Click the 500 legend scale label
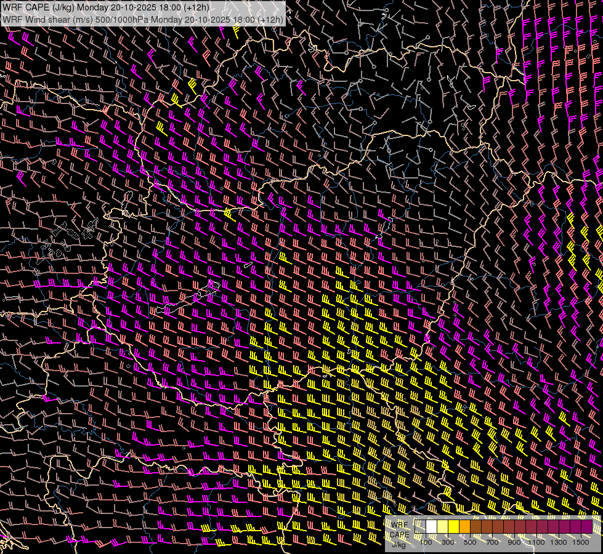Screen dimensions: 603x554 pyautogui.click(x=470, y=542)
